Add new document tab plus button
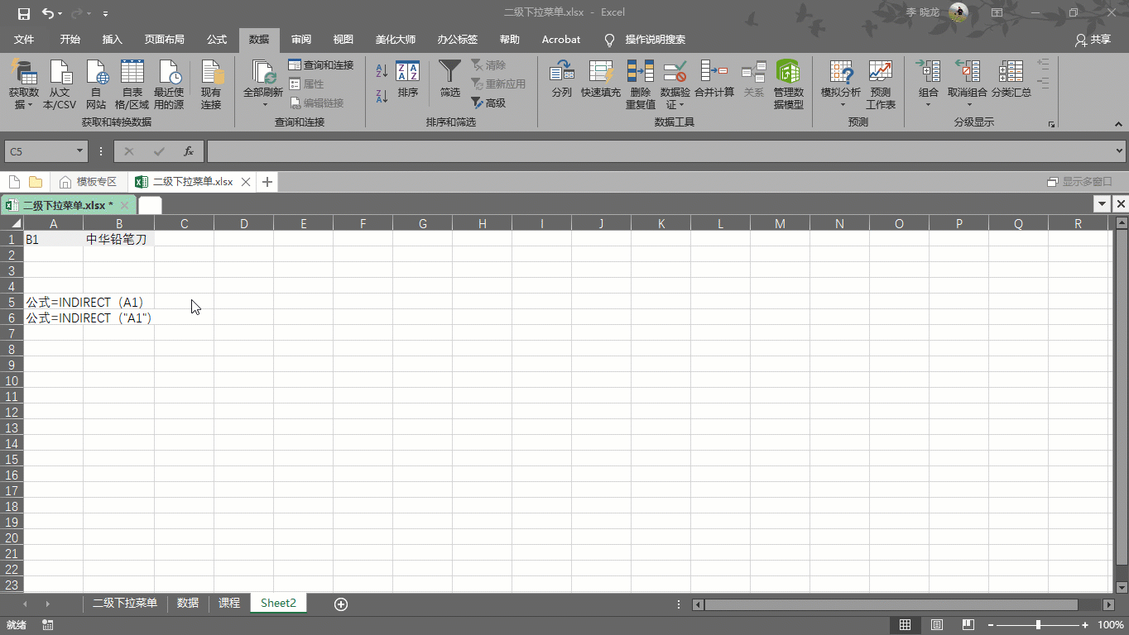The image size is (1129, 635). [267, 182]
